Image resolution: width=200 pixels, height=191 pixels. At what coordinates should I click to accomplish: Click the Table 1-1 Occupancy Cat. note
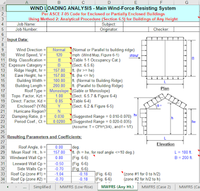96,60
